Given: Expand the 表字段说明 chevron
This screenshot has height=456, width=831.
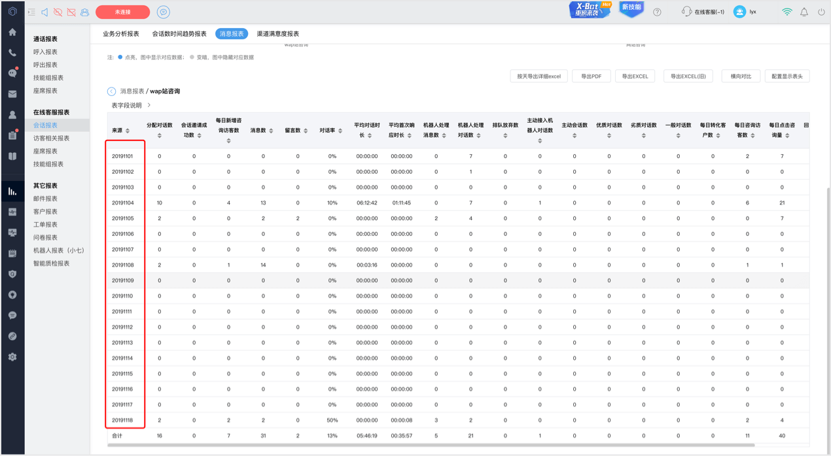Looking at the screenshot, I should pyautogui.click(x=149, y=105).
